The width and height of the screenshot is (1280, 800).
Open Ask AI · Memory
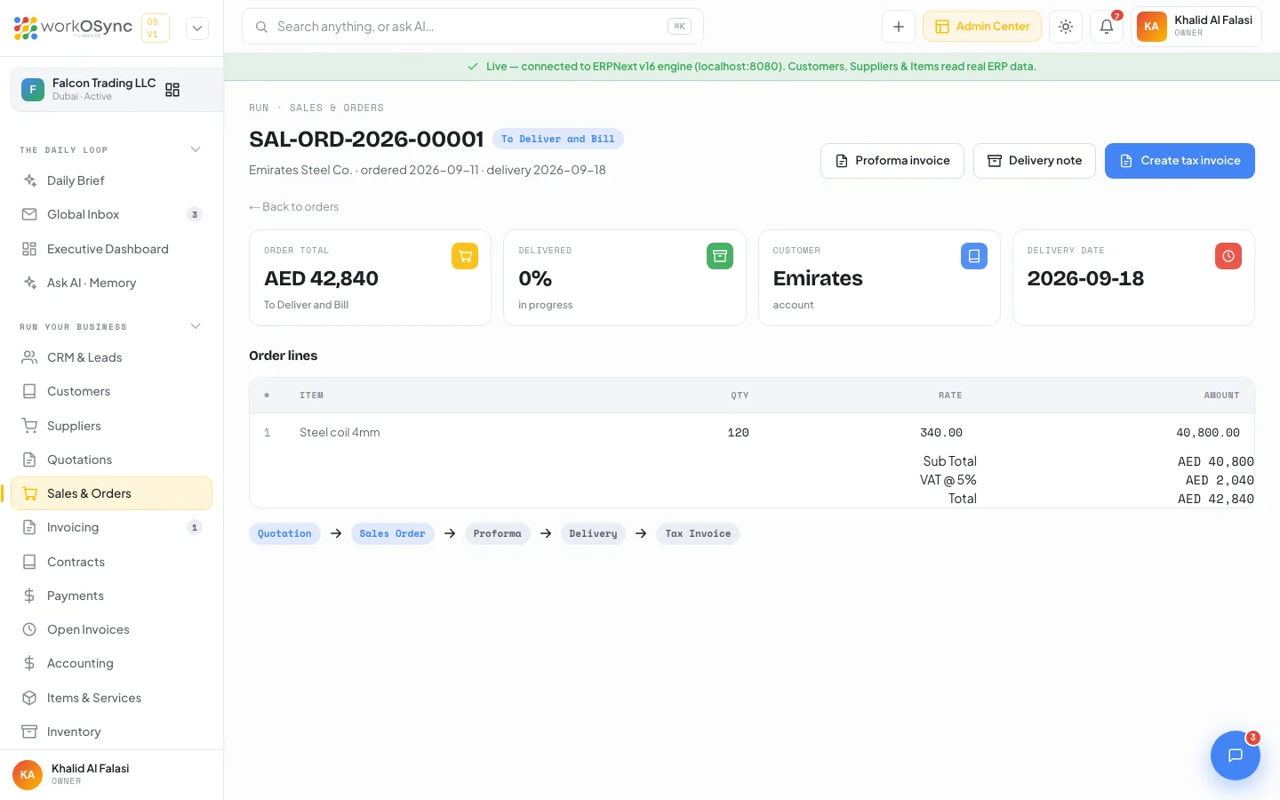[x=112, y=283]
